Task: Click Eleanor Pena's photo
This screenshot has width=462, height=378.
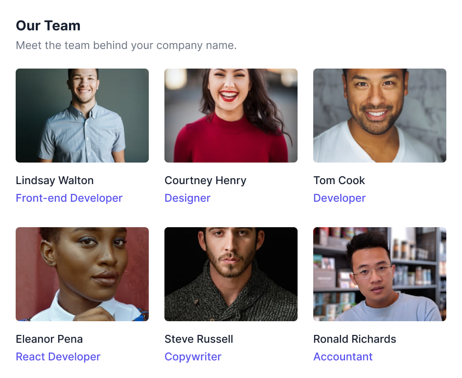Action: click(82, 274)
